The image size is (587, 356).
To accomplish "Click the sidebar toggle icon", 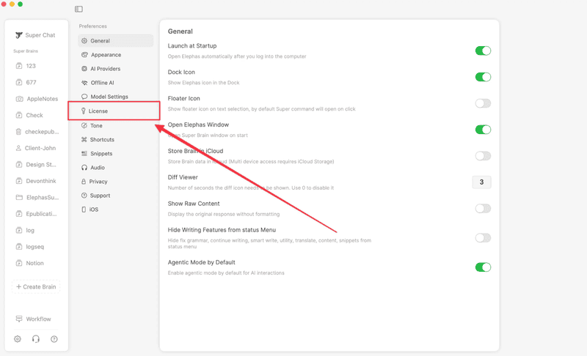I will [79, 10].
